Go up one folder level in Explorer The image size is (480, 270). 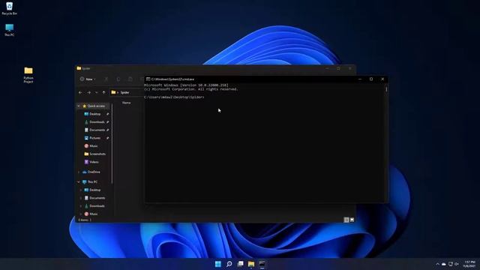coord(103,92)
